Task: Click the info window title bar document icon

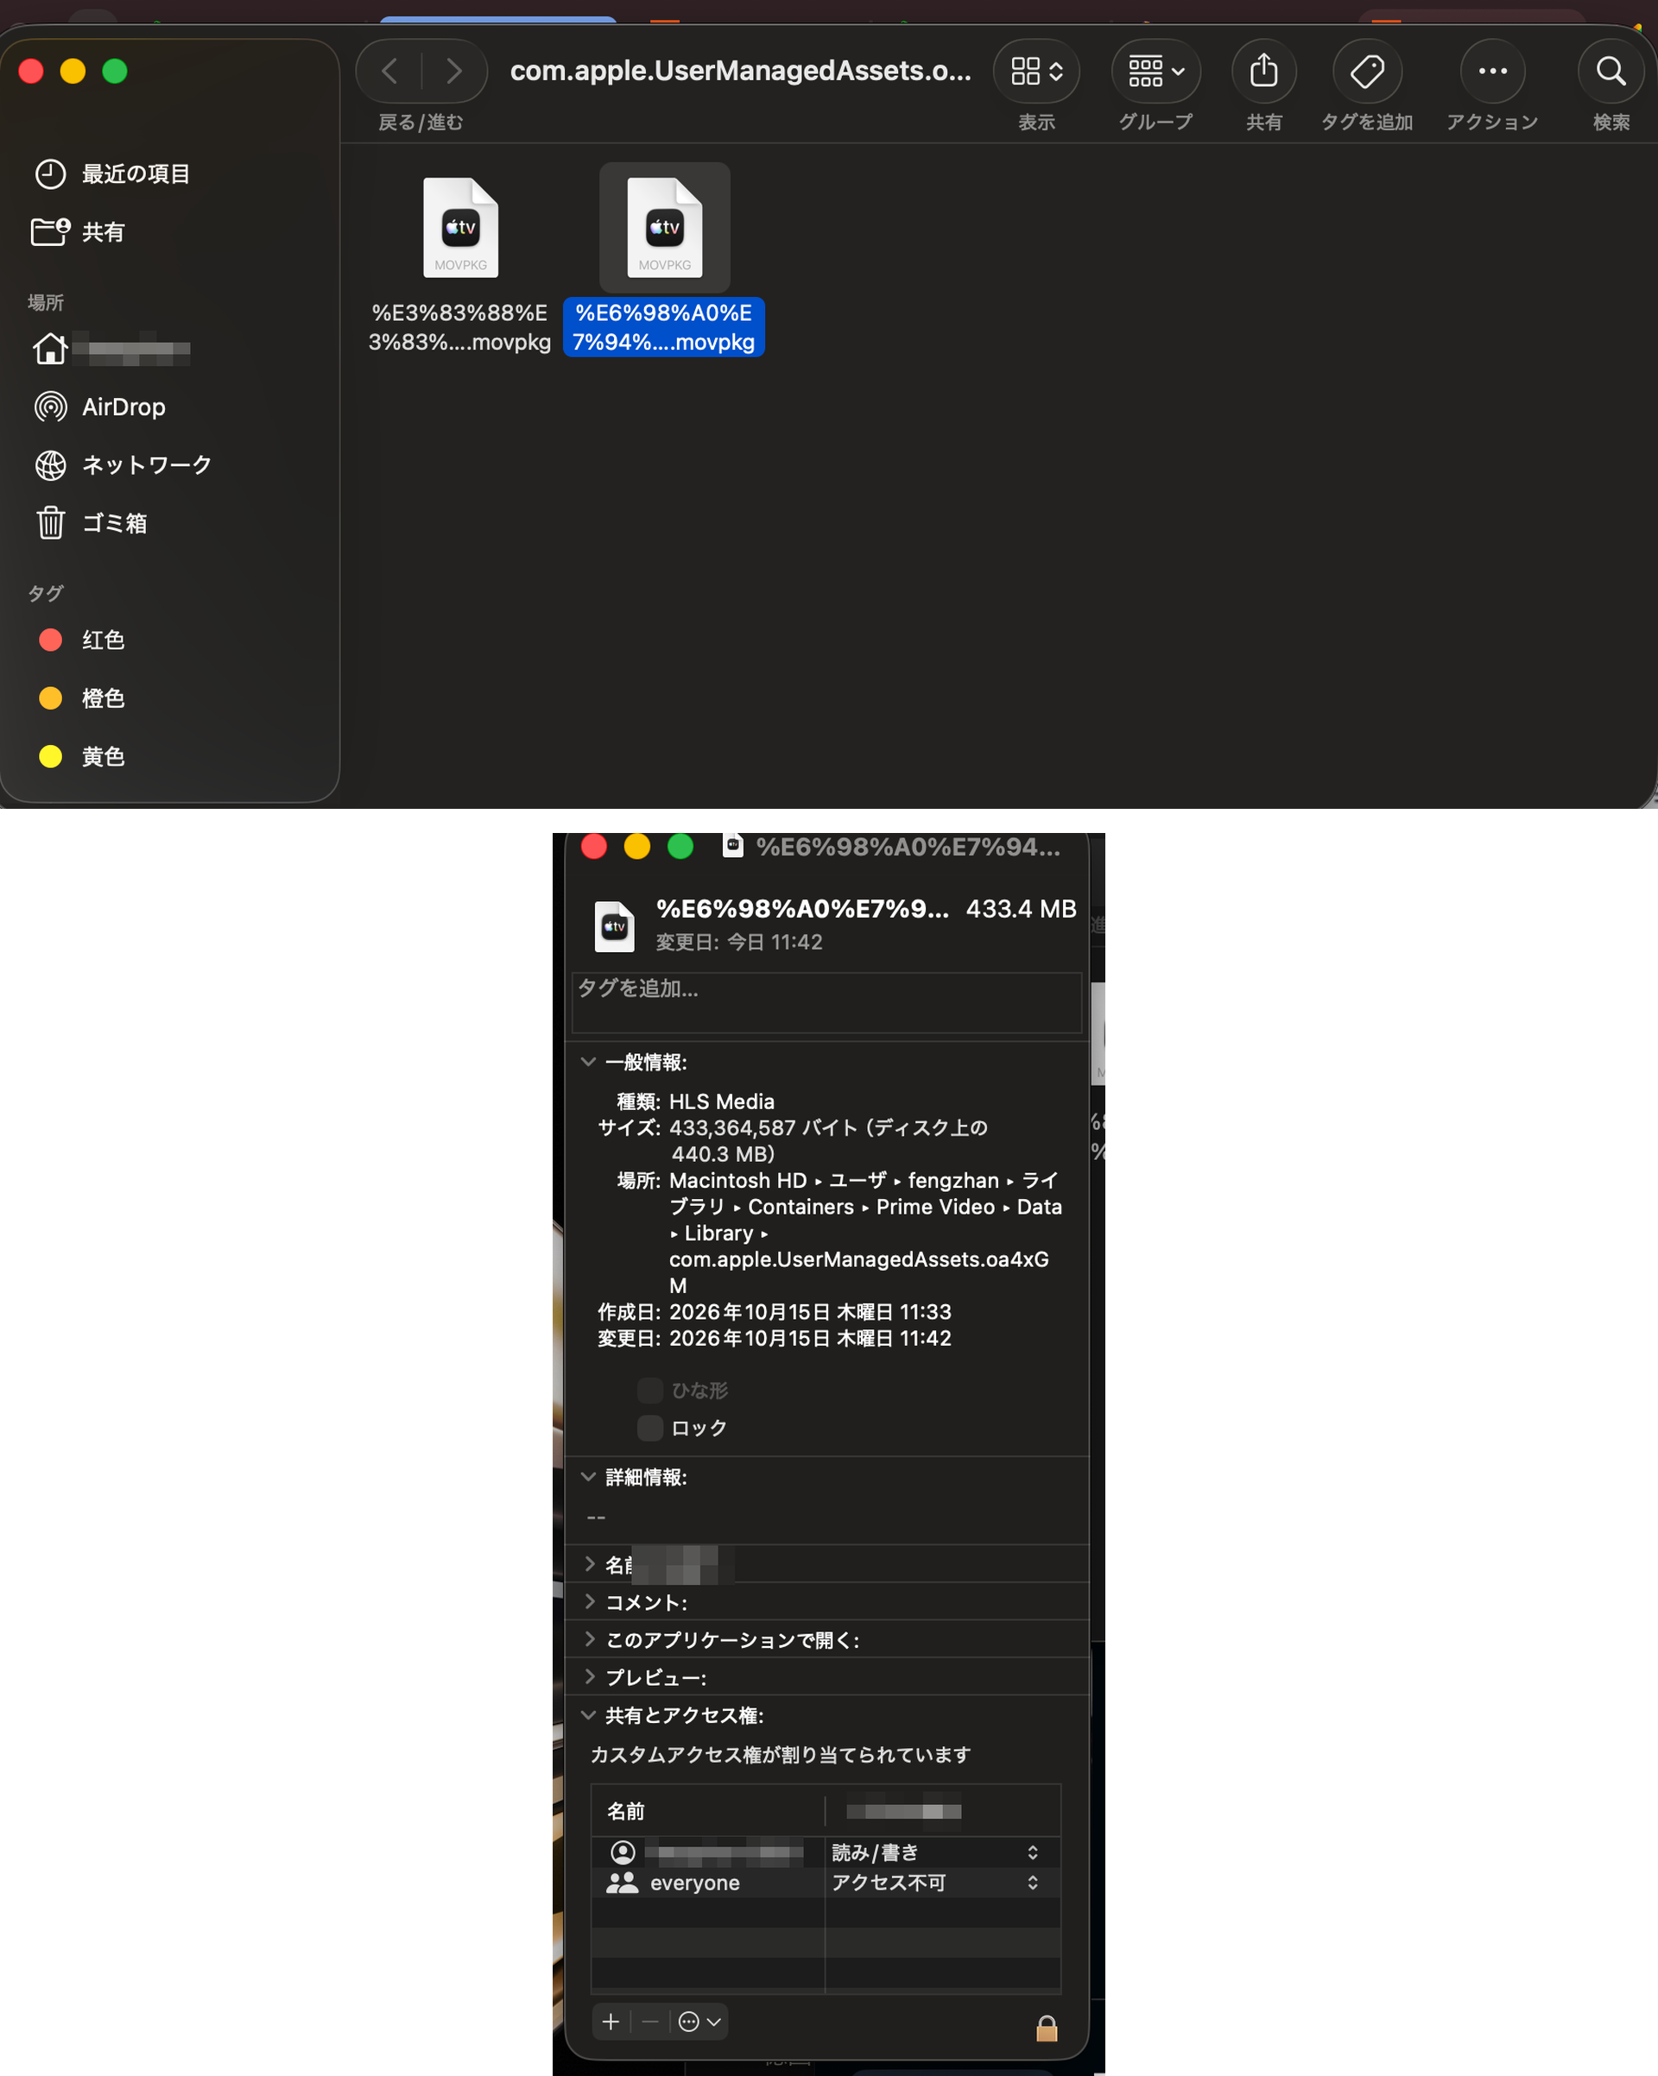Action: [x=732, y=845]
